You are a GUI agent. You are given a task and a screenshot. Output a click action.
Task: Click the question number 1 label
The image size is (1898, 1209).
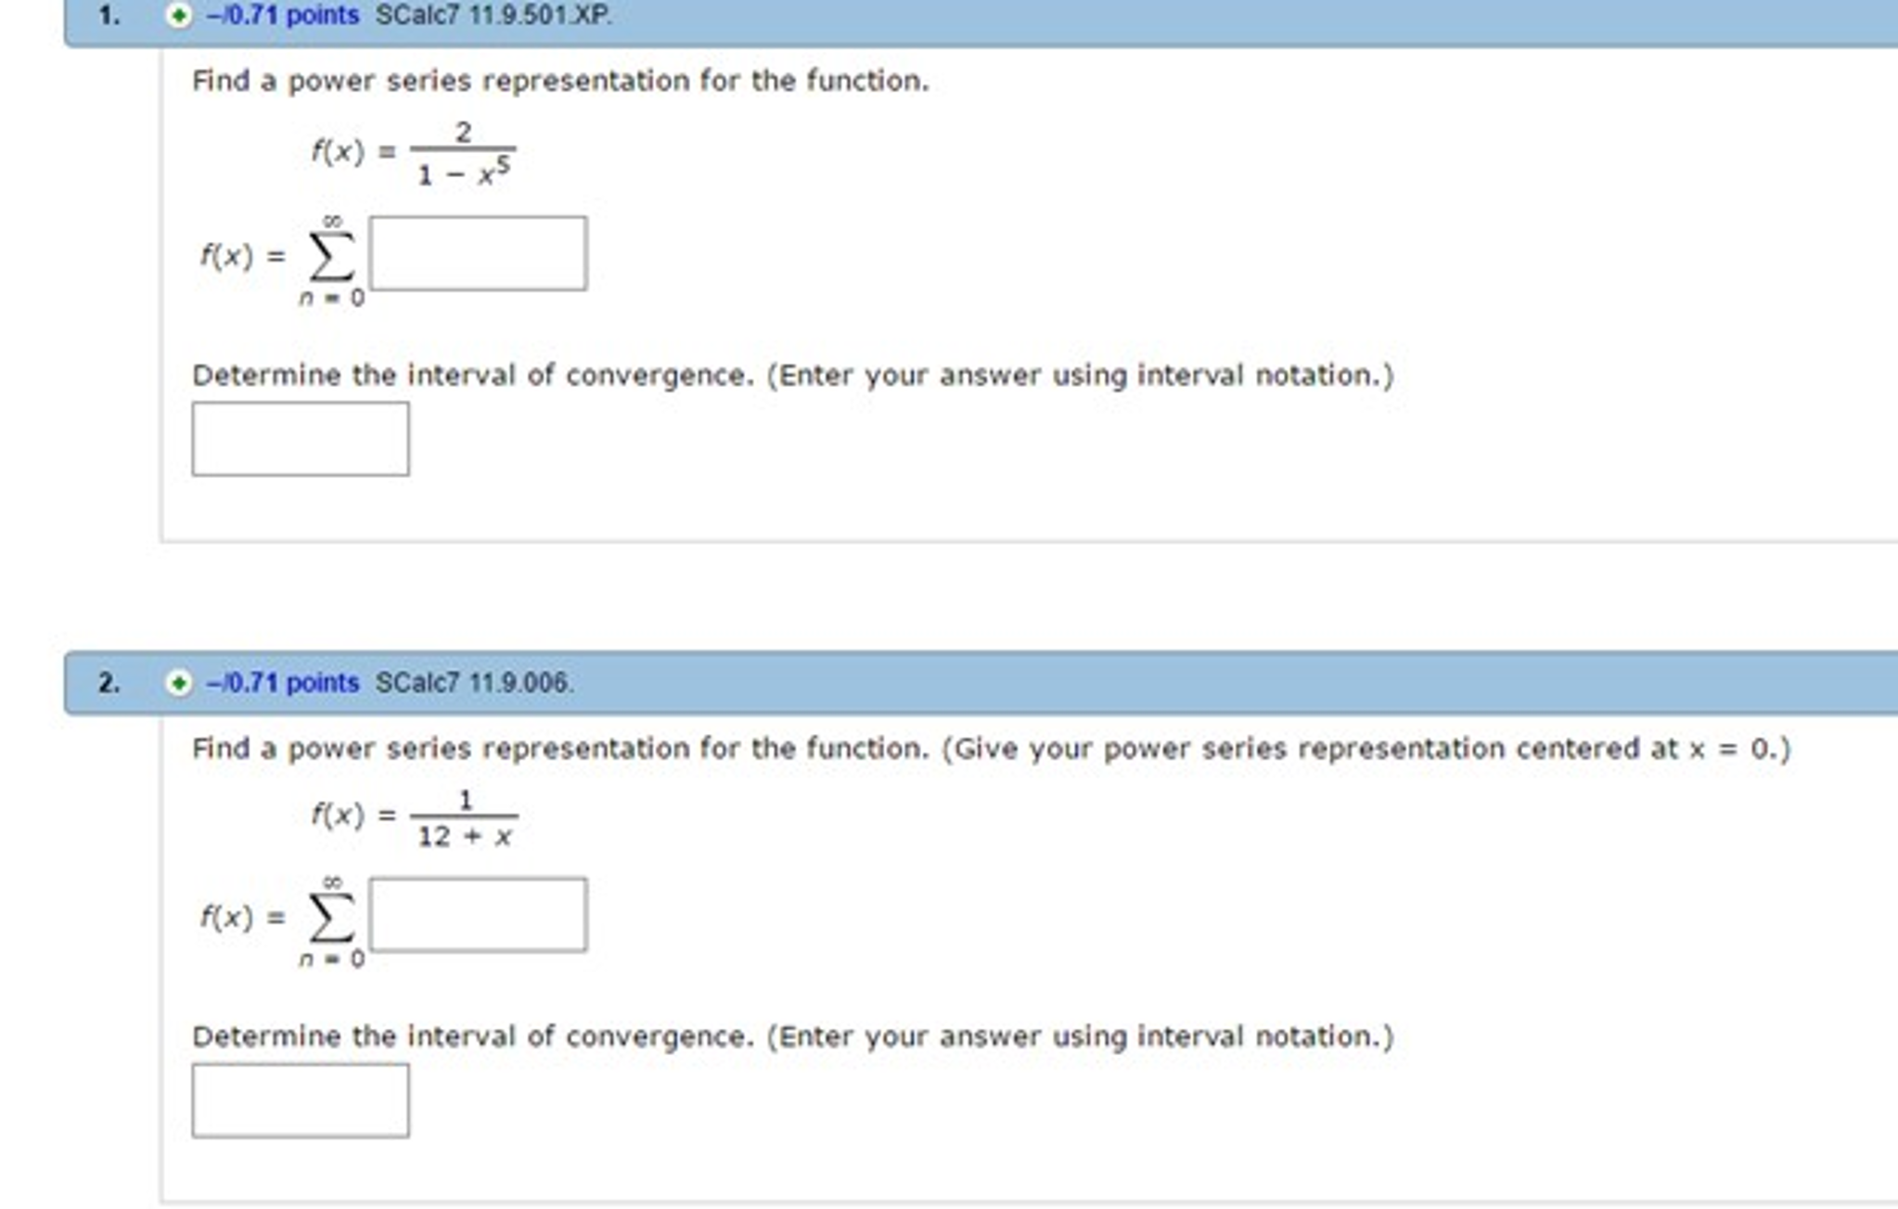[x=107, y=15]
